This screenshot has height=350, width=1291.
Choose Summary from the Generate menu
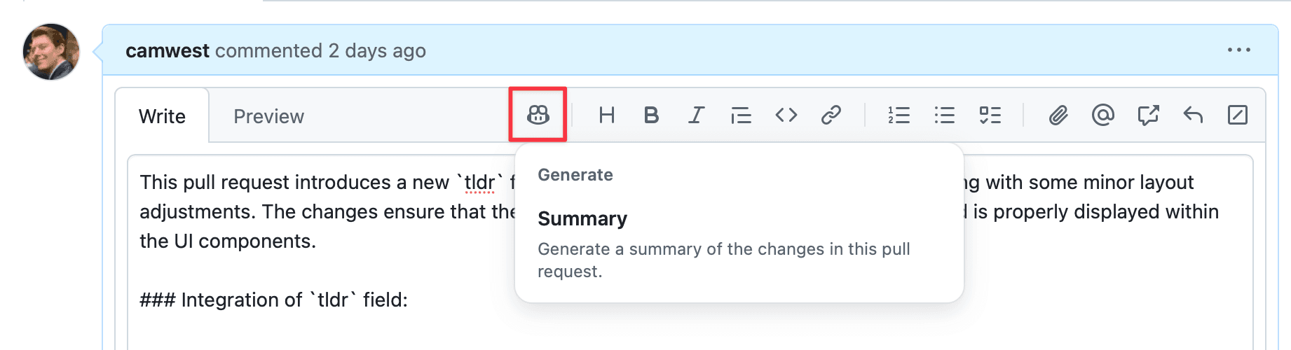tap(582, 219)
